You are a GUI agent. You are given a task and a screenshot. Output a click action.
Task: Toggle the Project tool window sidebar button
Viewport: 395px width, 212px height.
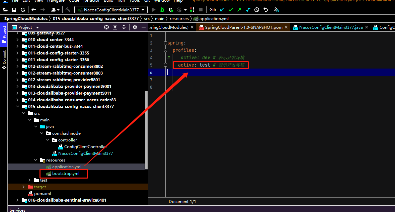pyautogui.click(x=4, y=35)
